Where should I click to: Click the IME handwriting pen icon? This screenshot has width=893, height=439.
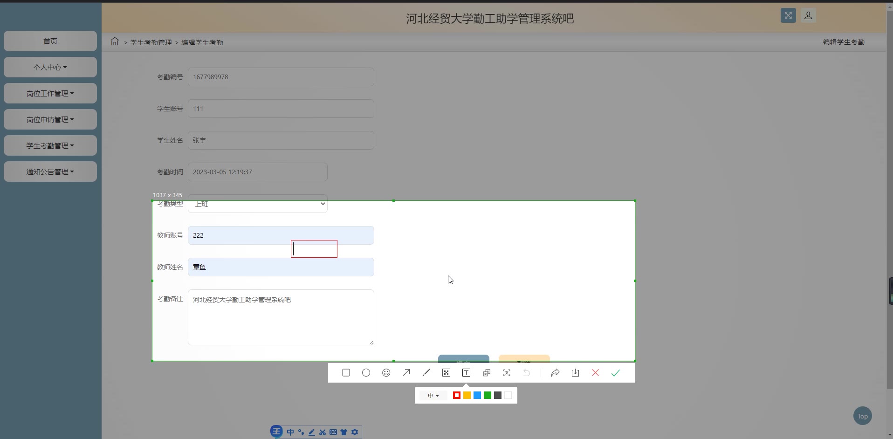pos(312,432)
